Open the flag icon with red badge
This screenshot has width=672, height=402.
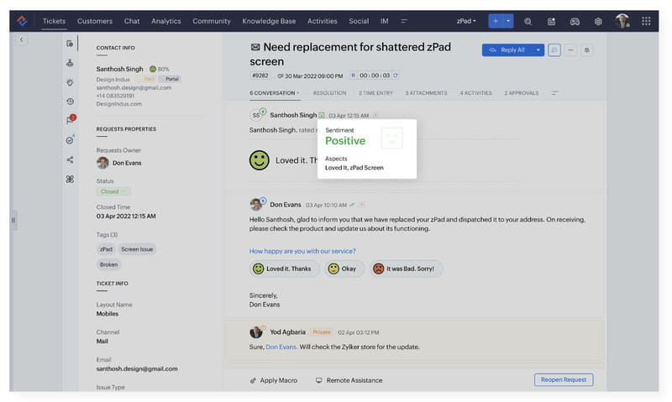(x=71, y=120)
